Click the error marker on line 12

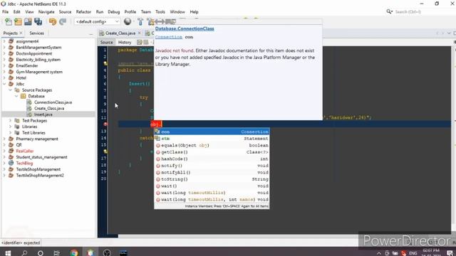click(105, 124)
